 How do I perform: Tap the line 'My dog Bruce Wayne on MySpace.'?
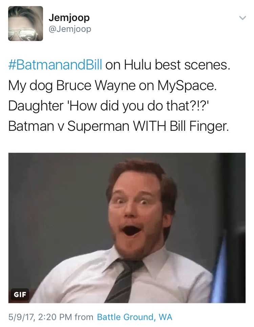click(x=112, y=85)
